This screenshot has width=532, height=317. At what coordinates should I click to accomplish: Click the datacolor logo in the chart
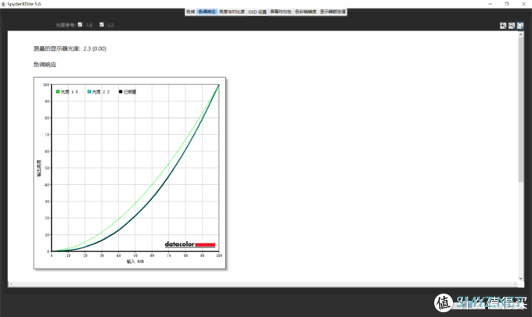(x=190, y=244)
